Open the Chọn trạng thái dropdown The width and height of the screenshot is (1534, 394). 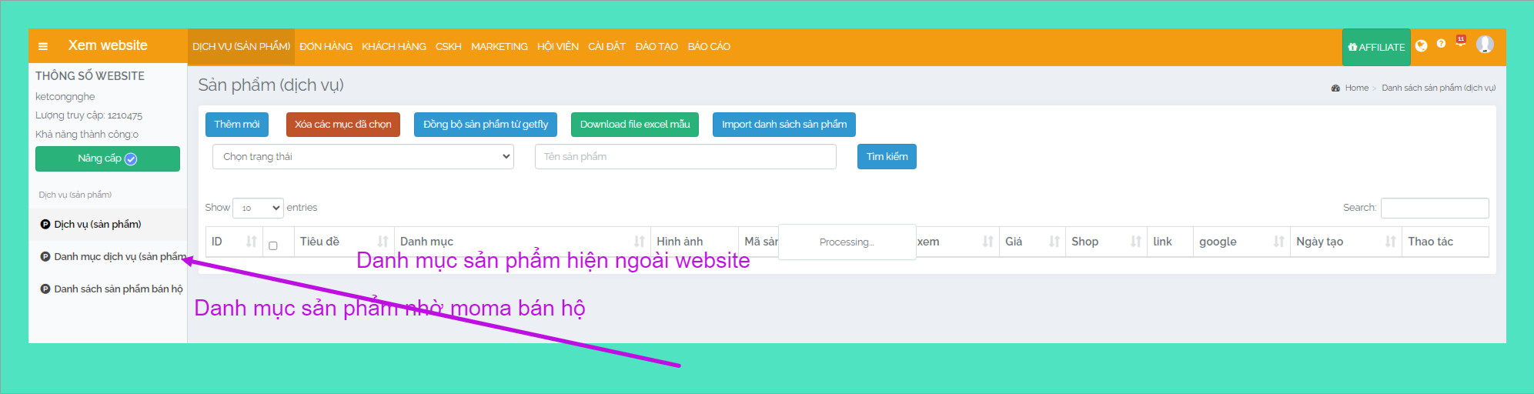click(x=363, y=157)
